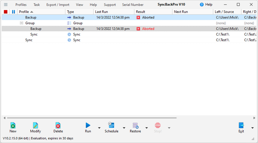Click version and evaluation status bar text
Viewport: 258px width, 143px height.
tap(38, 138)
